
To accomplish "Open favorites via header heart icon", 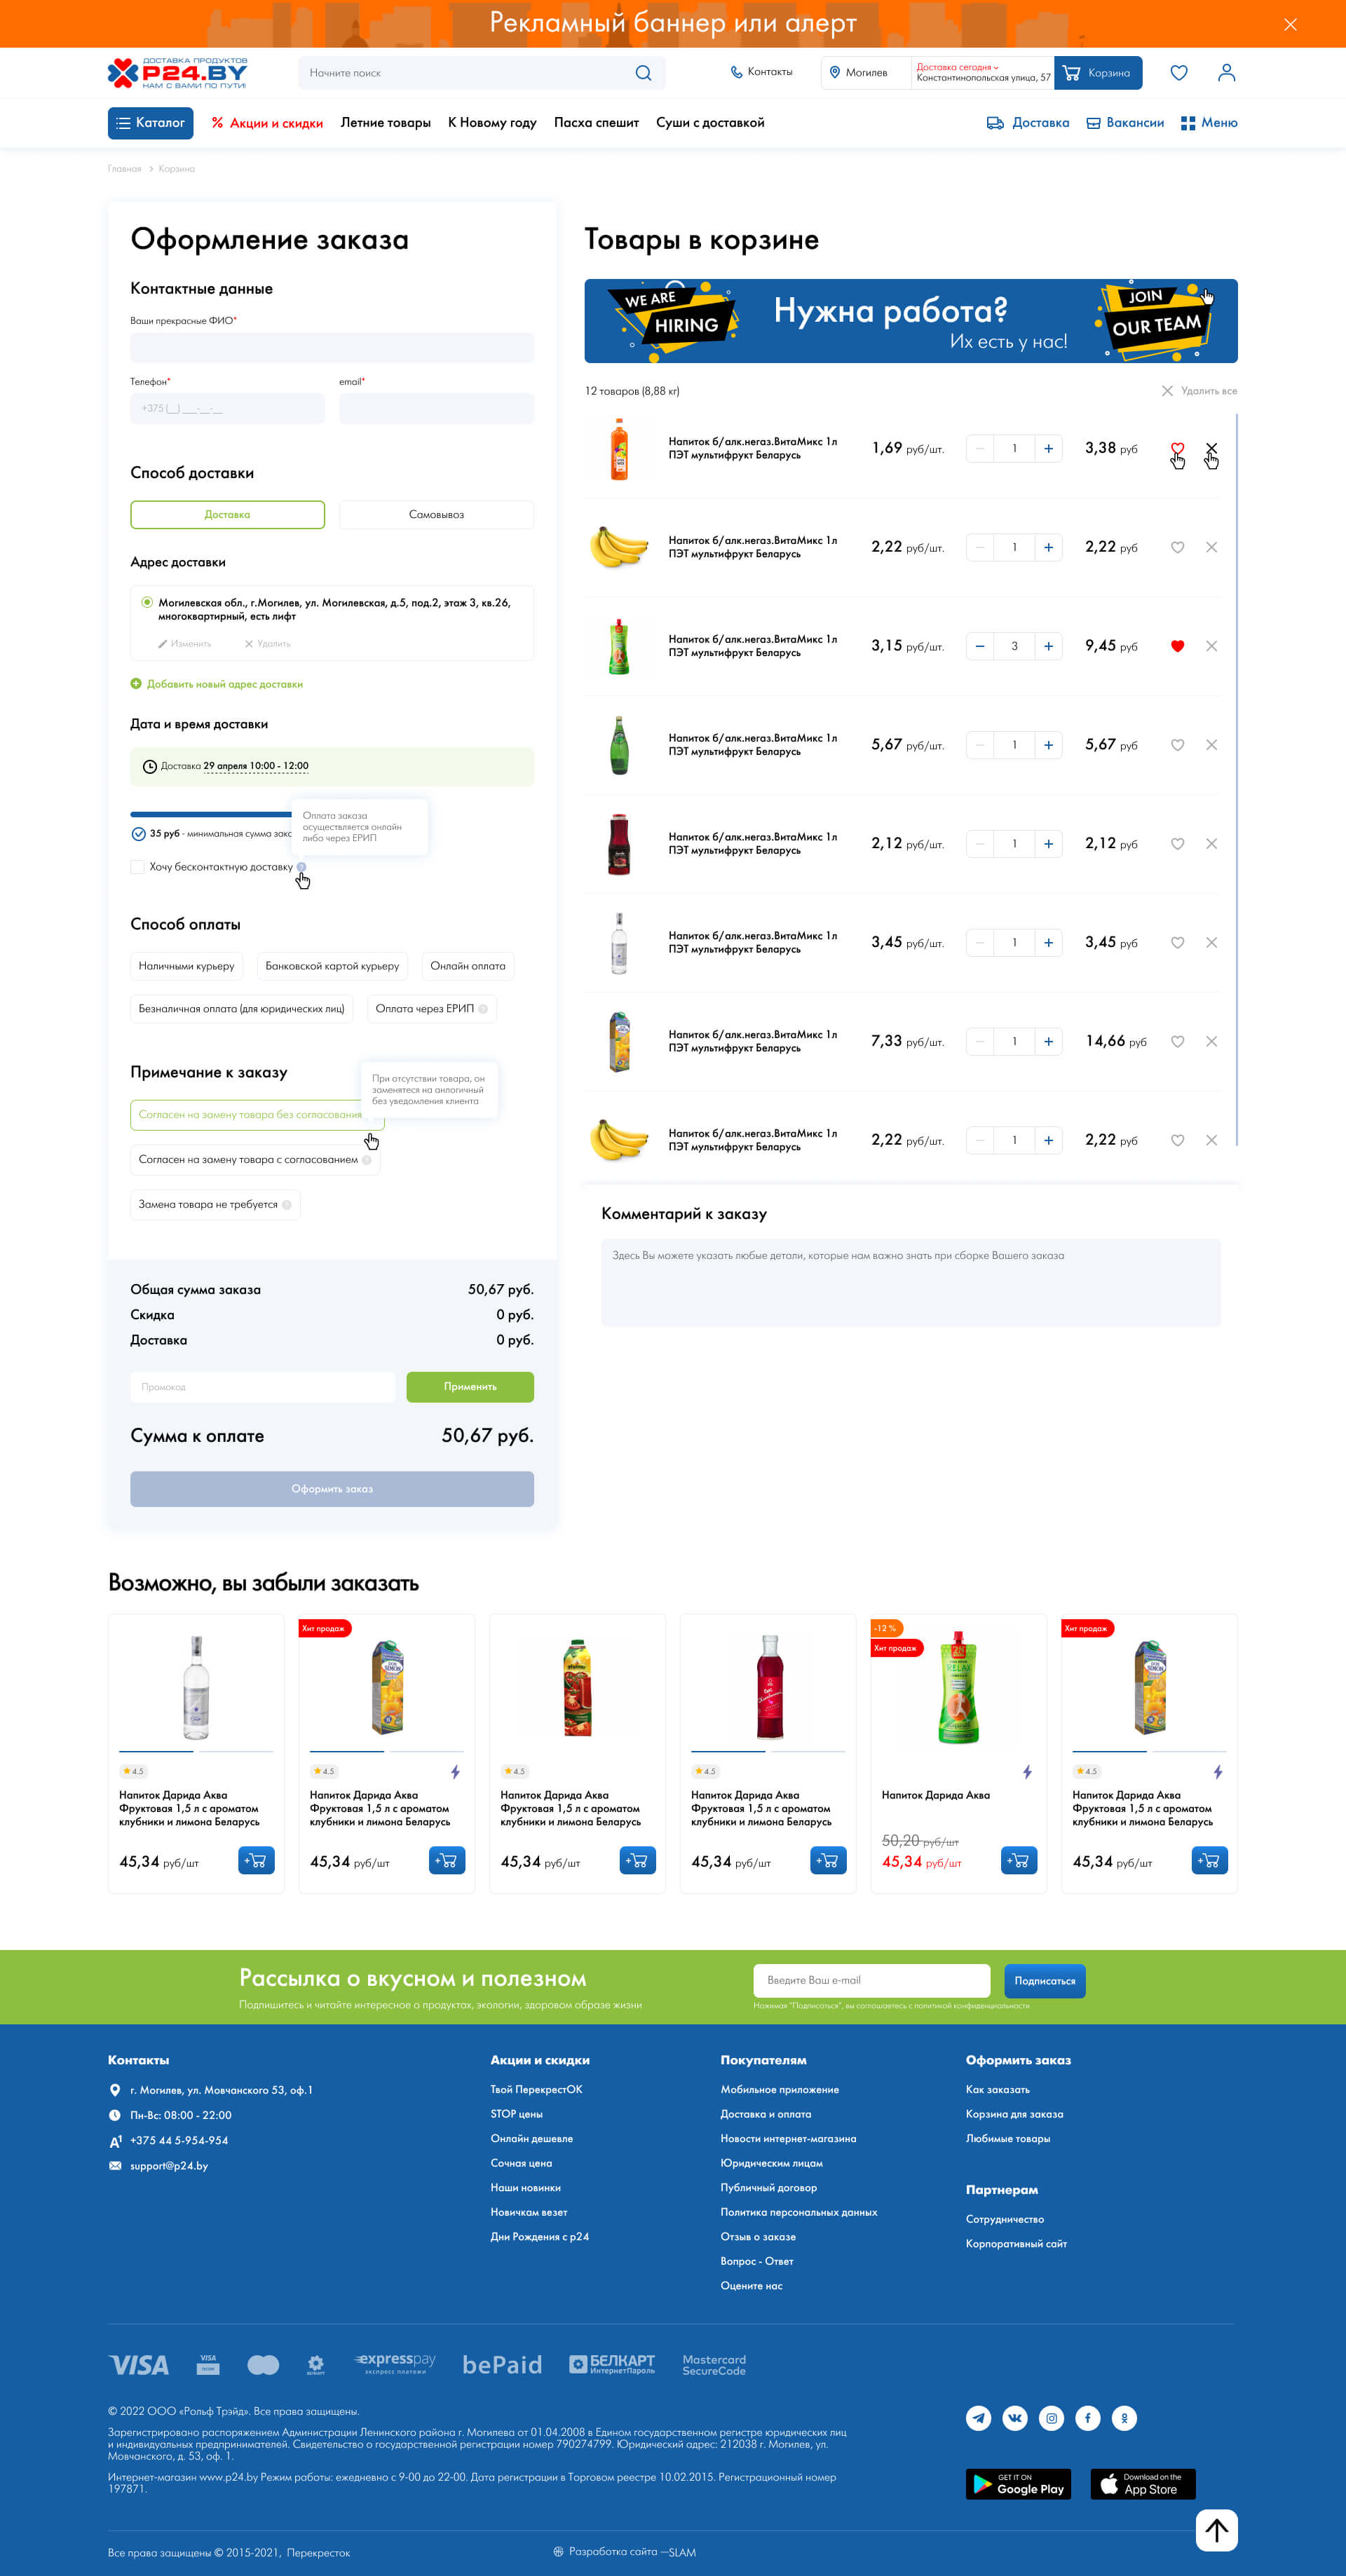I will pos(1179,73).
